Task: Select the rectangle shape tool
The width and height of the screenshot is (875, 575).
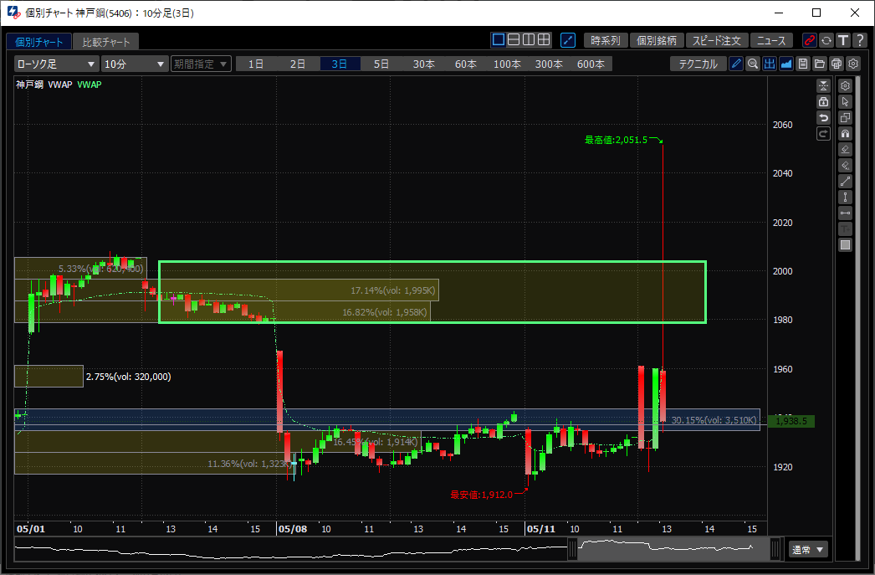Action: click(846, 245)
